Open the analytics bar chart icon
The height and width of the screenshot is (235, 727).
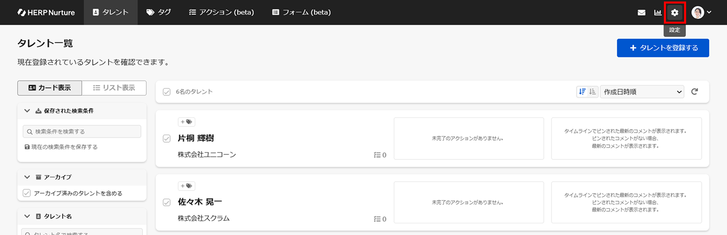[658, 13]
